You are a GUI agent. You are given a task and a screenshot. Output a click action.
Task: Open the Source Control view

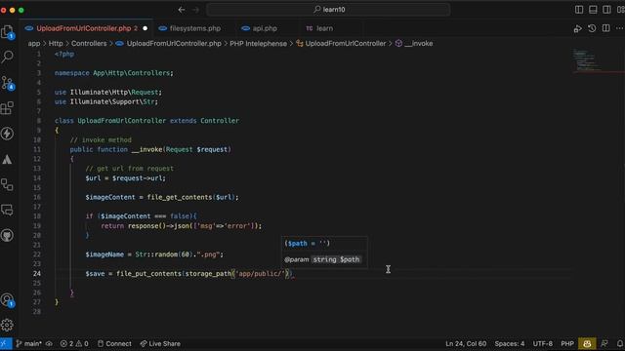[x=8, y=83]
